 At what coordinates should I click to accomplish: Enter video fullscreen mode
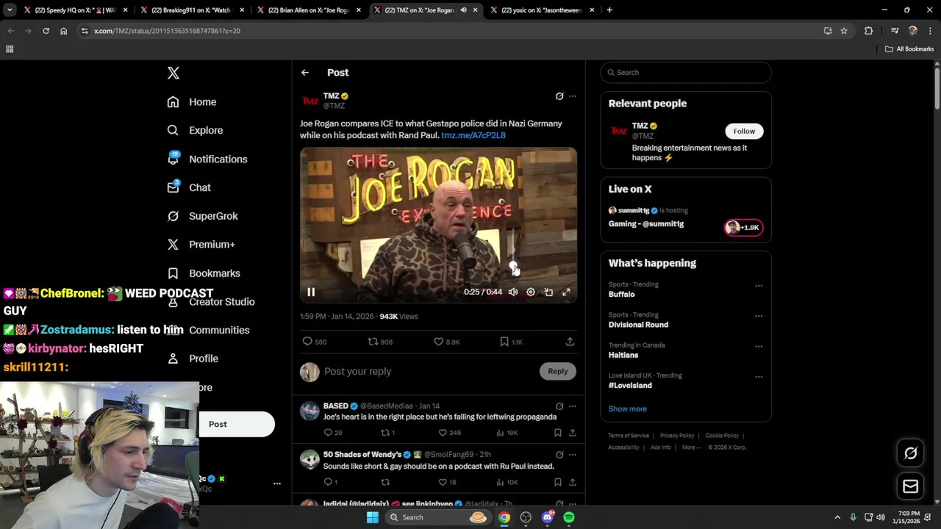click(x=566, y=292)
